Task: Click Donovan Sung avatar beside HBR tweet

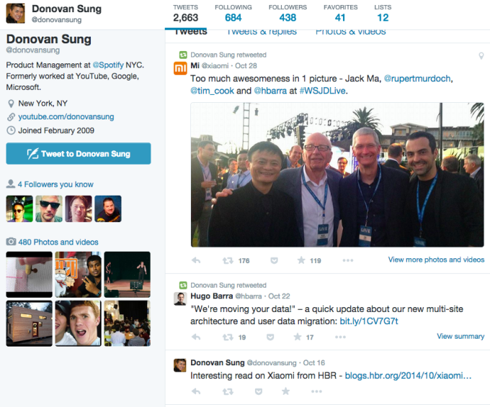Action: tap(180, 365)
